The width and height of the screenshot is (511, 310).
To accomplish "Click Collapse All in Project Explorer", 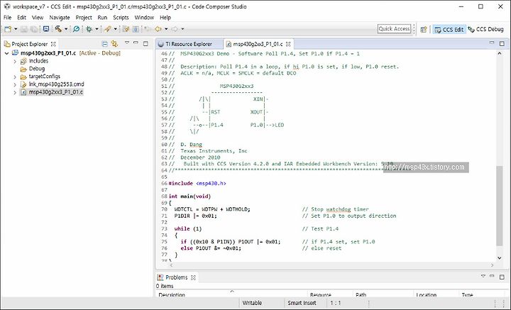I will coord(104,44).
